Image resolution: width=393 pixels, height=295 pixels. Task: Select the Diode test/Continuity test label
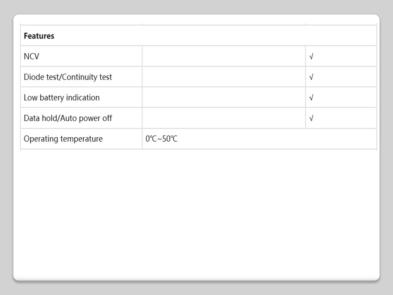coord(68,77)
